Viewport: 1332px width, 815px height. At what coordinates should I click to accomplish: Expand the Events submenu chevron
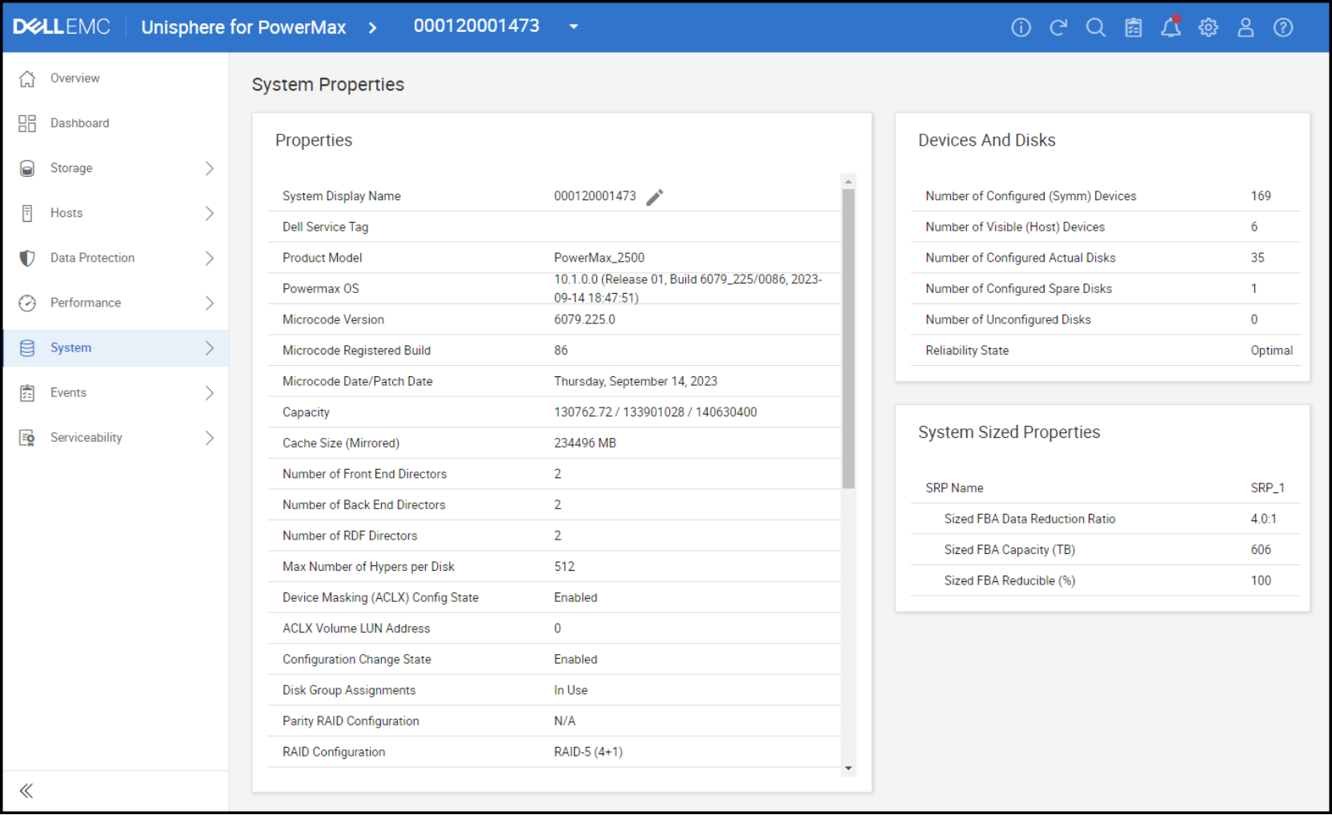click(209, 392)
